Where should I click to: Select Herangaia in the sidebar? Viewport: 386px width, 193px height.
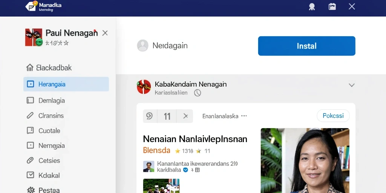66,84
